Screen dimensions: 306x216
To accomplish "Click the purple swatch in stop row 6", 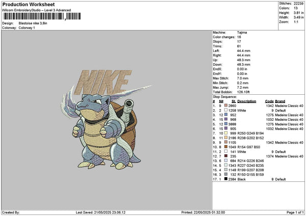I will click(226, 128).
